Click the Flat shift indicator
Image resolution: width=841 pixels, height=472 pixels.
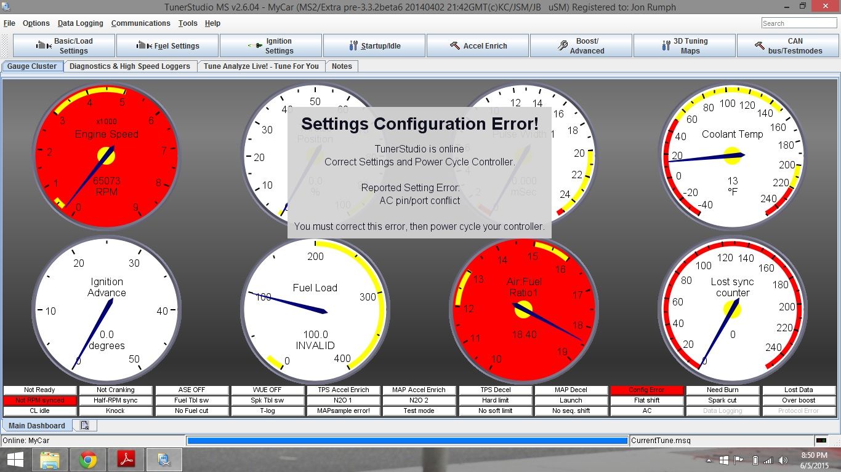(646, 401)
